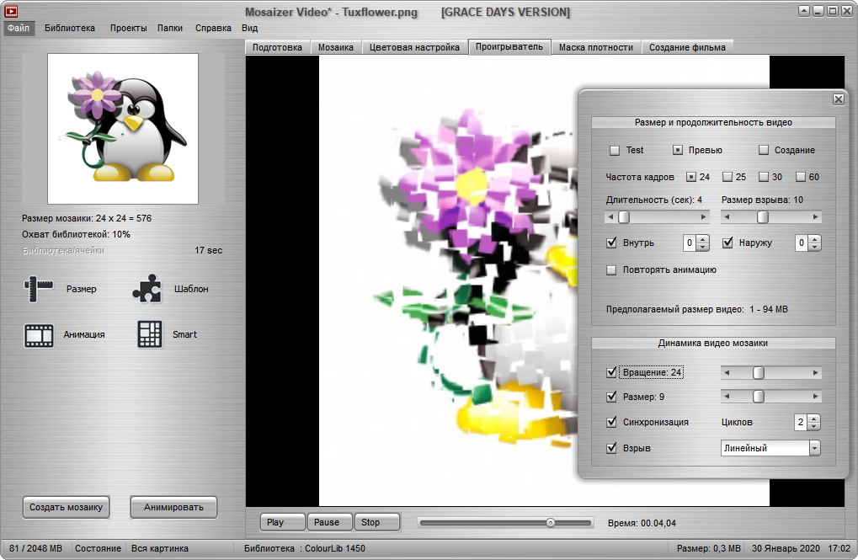This screenshot has height=560, width=858.
Task: Increase the Наружу spinner value
Action: pyautogui.click(x=815, y=239)
